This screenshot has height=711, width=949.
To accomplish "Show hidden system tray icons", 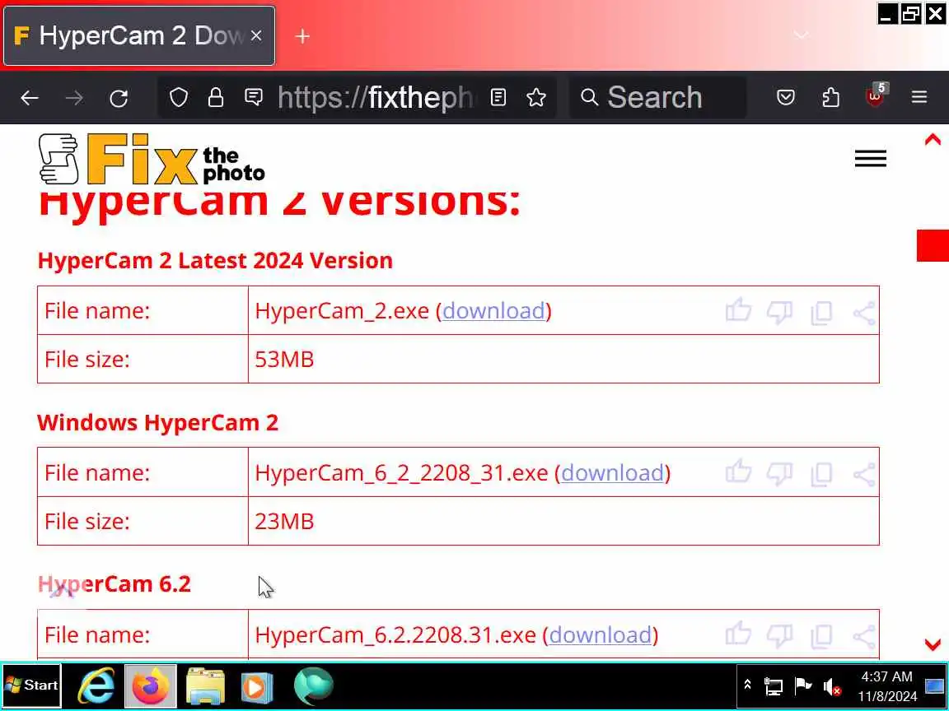I will click(x=747, y=685).
